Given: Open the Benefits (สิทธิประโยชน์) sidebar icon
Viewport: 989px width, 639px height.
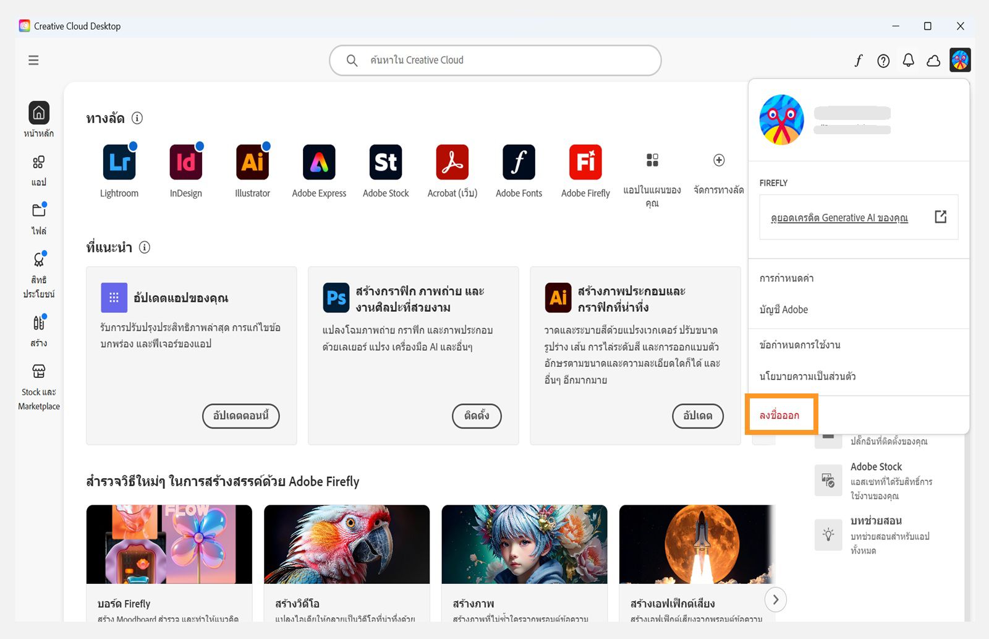Looking at the screenshot, I should click(39, 259).
